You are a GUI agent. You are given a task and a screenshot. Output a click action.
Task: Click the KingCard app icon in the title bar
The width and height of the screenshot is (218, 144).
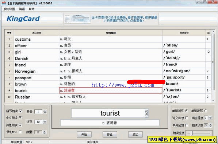click(4, 3)
